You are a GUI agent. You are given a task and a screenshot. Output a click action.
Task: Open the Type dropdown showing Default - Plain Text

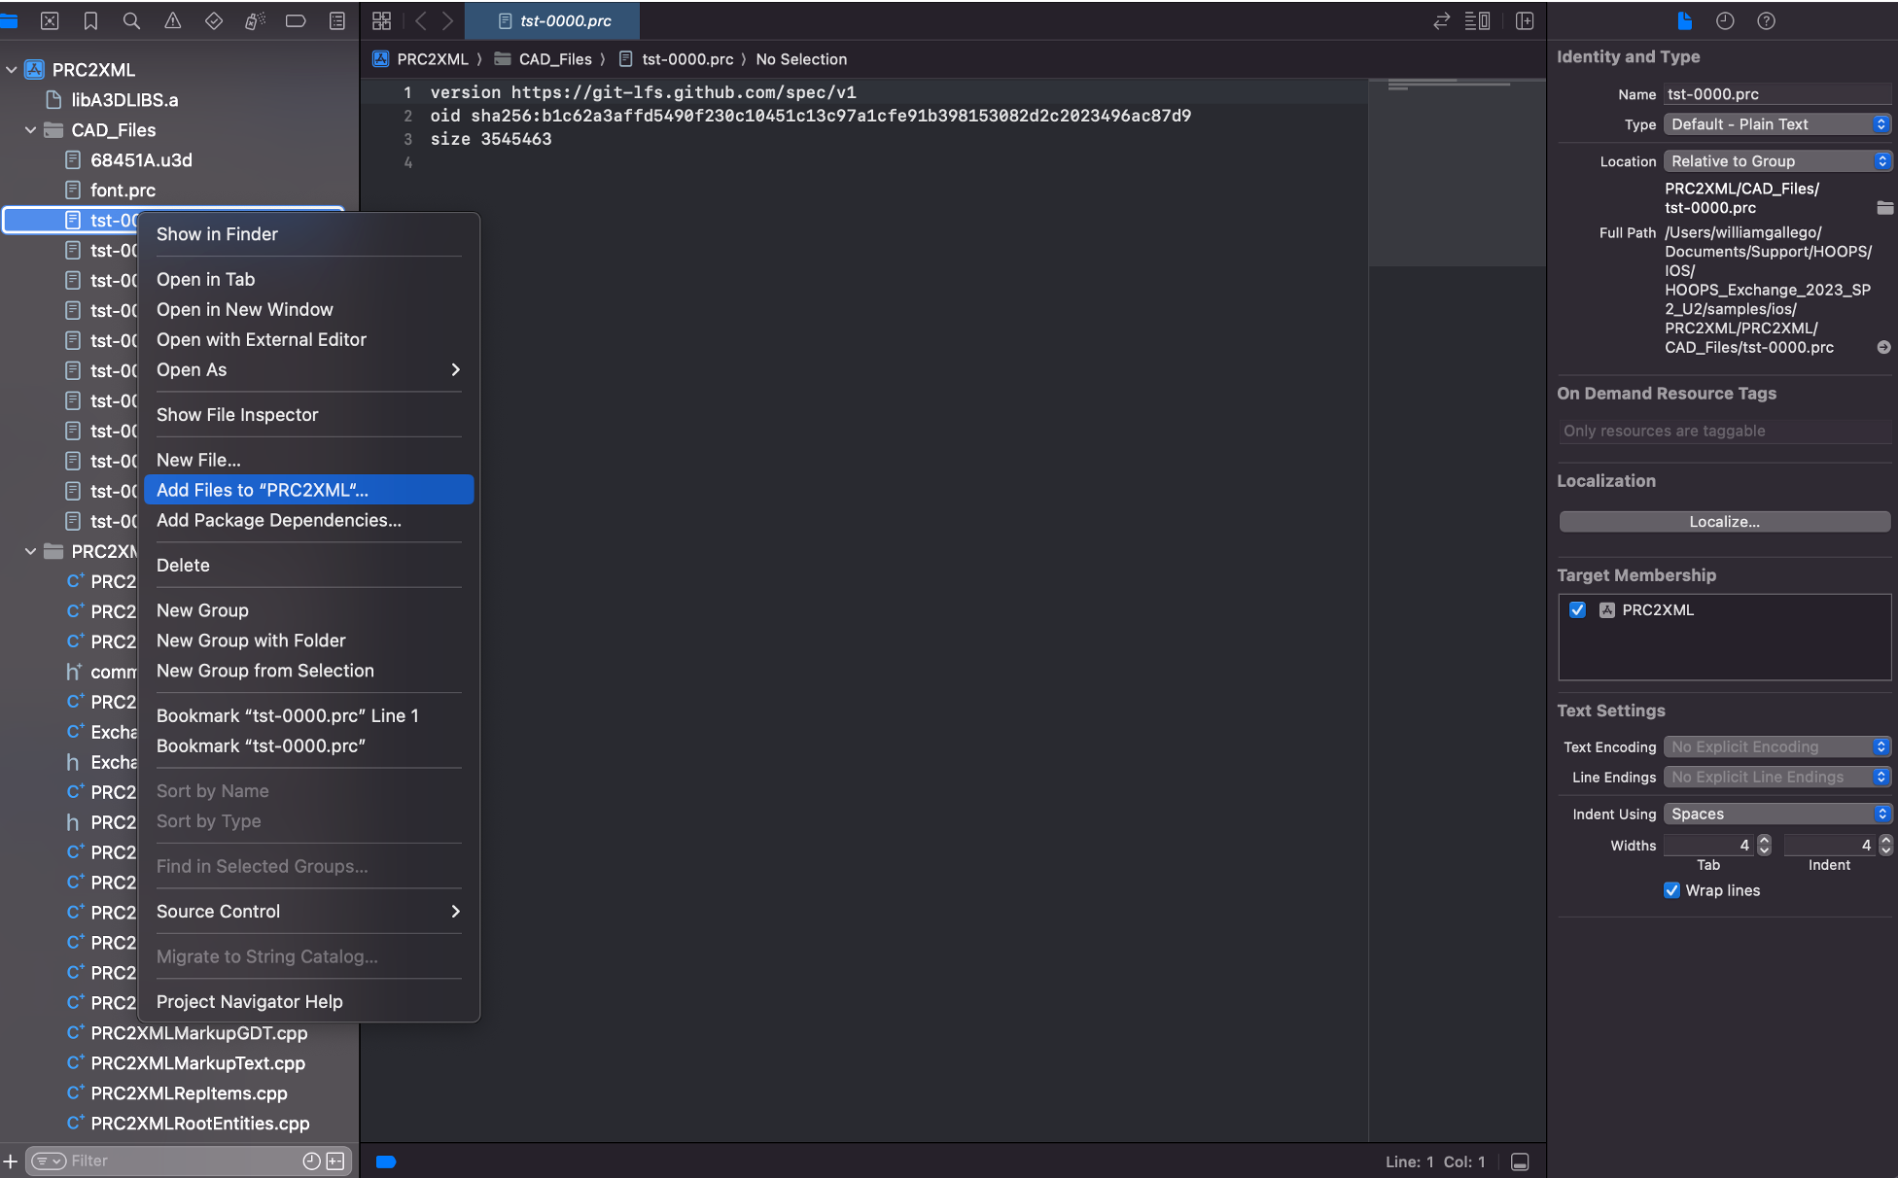click(1776, 124)
